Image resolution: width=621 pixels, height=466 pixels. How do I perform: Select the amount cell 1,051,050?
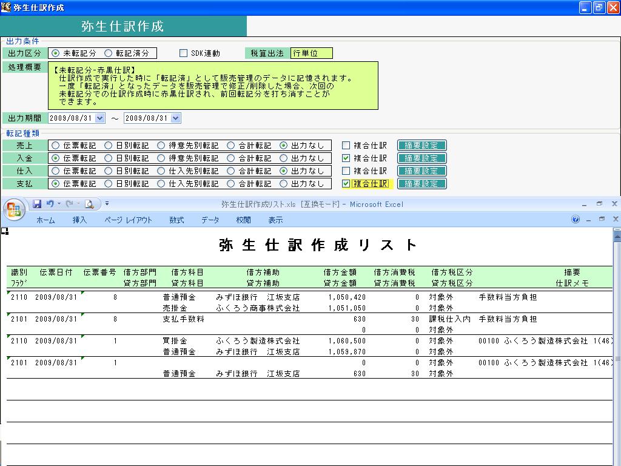point(347,308)
